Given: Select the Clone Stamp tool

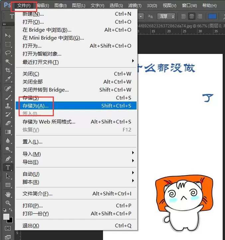Looking at the screenshot, I should coord(8,106).
